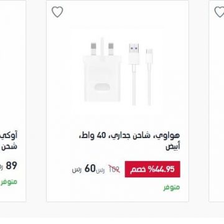
Task: Click the ر.س currency label after 60
Action: point(77,170)
